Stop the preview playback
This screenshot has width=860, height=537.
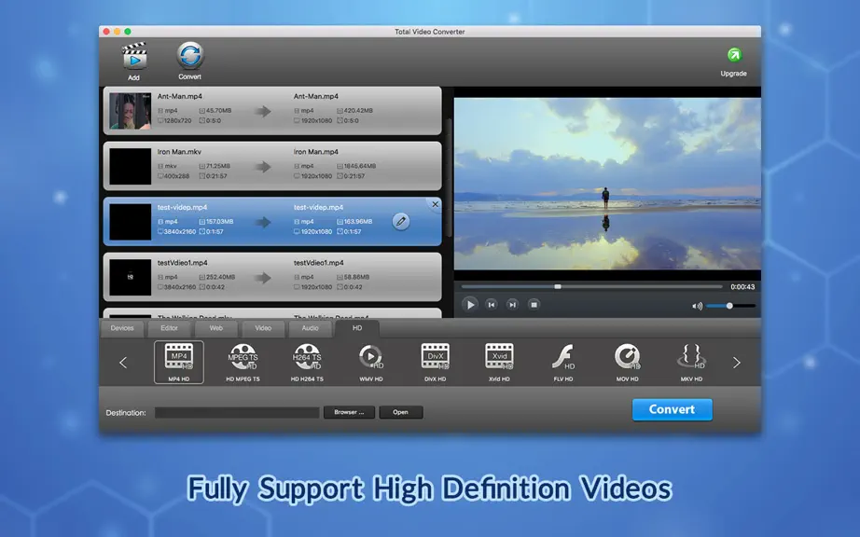coord(534,305)
